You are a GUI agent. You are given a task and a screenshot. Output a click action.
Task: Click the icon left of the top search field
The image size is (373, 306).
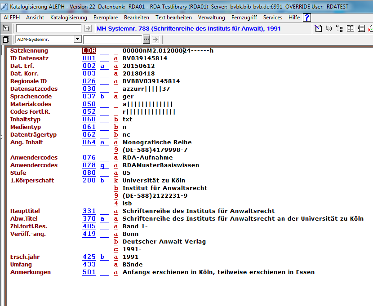[x=6, y=28]
